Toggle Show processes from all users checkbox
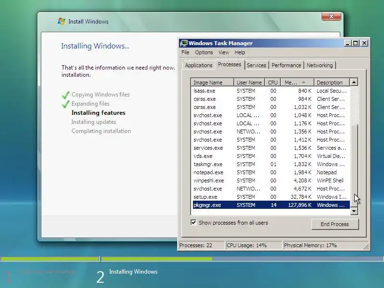 point(193,222)
